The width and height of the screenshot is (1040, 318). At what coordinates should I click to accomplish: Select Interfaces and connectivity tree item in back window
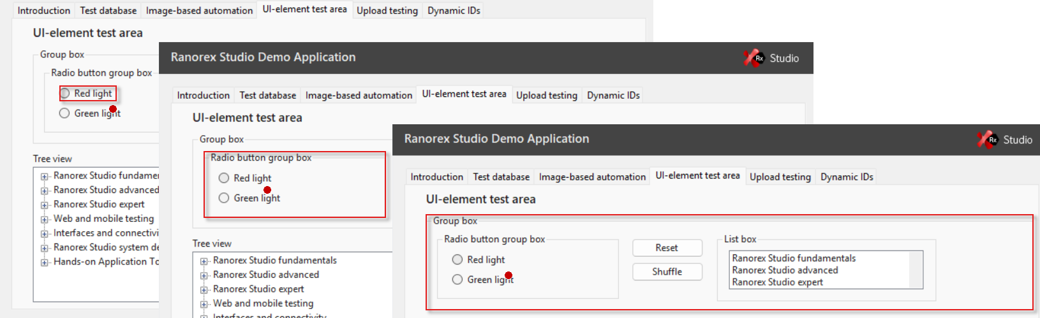tap(106, 233)
